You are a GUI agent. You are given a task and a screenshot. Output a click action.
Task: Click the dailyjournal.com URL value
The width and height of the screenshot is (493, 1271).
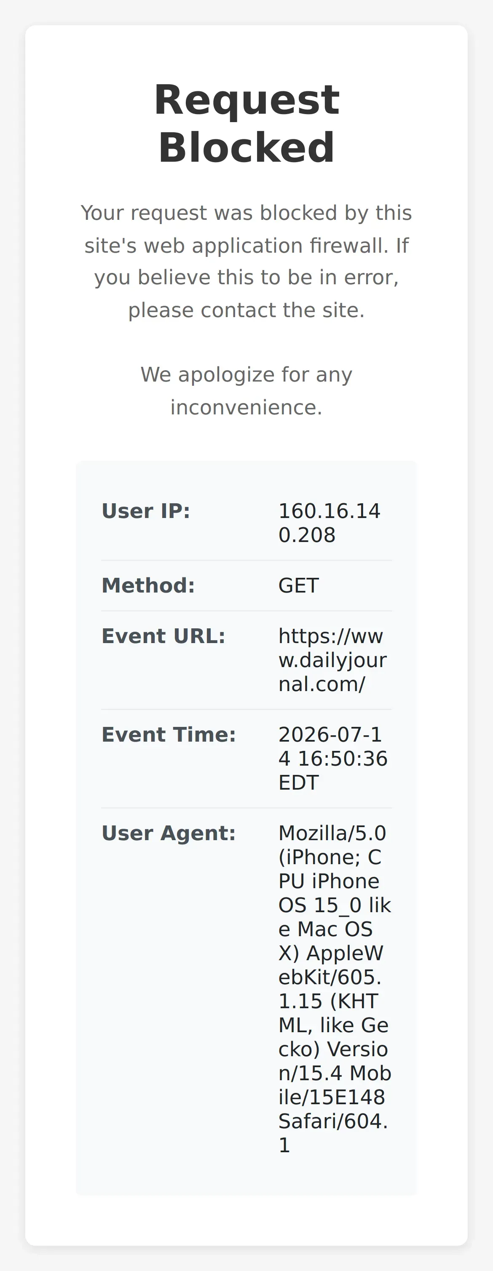(x=332, y=660)
